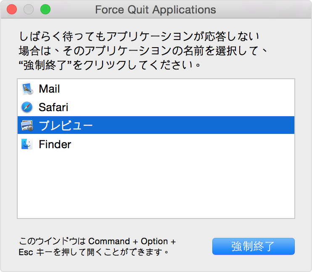Click the green zoom window button
Screen dimensions: 312x272
coord(45,9)
